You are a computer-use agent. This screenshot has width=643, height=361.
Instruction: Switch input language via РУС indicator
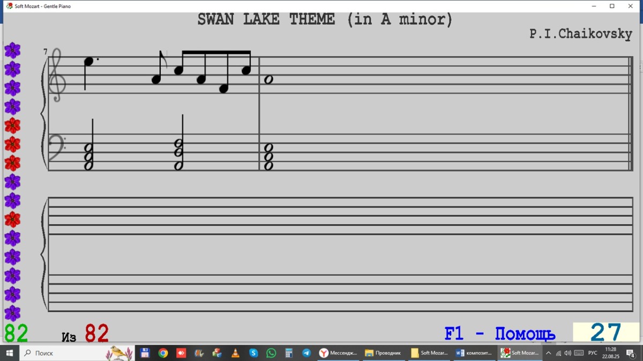click(593, 353)
